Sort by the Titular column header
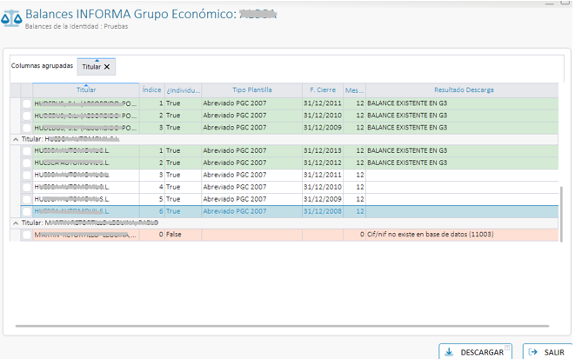The height and width of the screenshot is (359, 575). (86, 90)
